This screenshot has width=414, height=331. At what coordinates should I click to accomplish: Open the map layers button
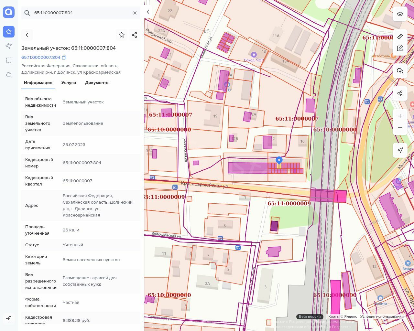click(400, 14)
